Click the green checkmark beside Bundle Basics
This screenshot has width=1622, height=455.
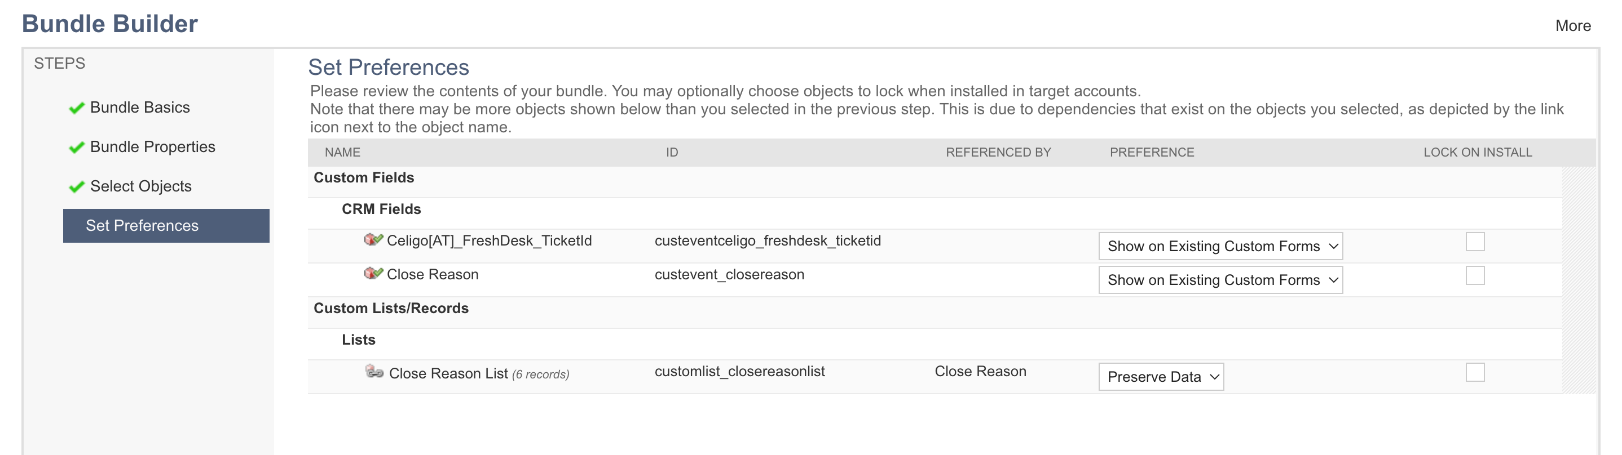point(76,108)
